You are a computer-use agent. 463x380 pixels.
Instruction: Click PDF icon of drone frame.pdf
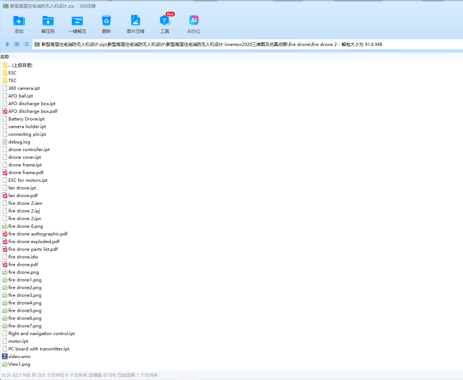click(5, 172)
